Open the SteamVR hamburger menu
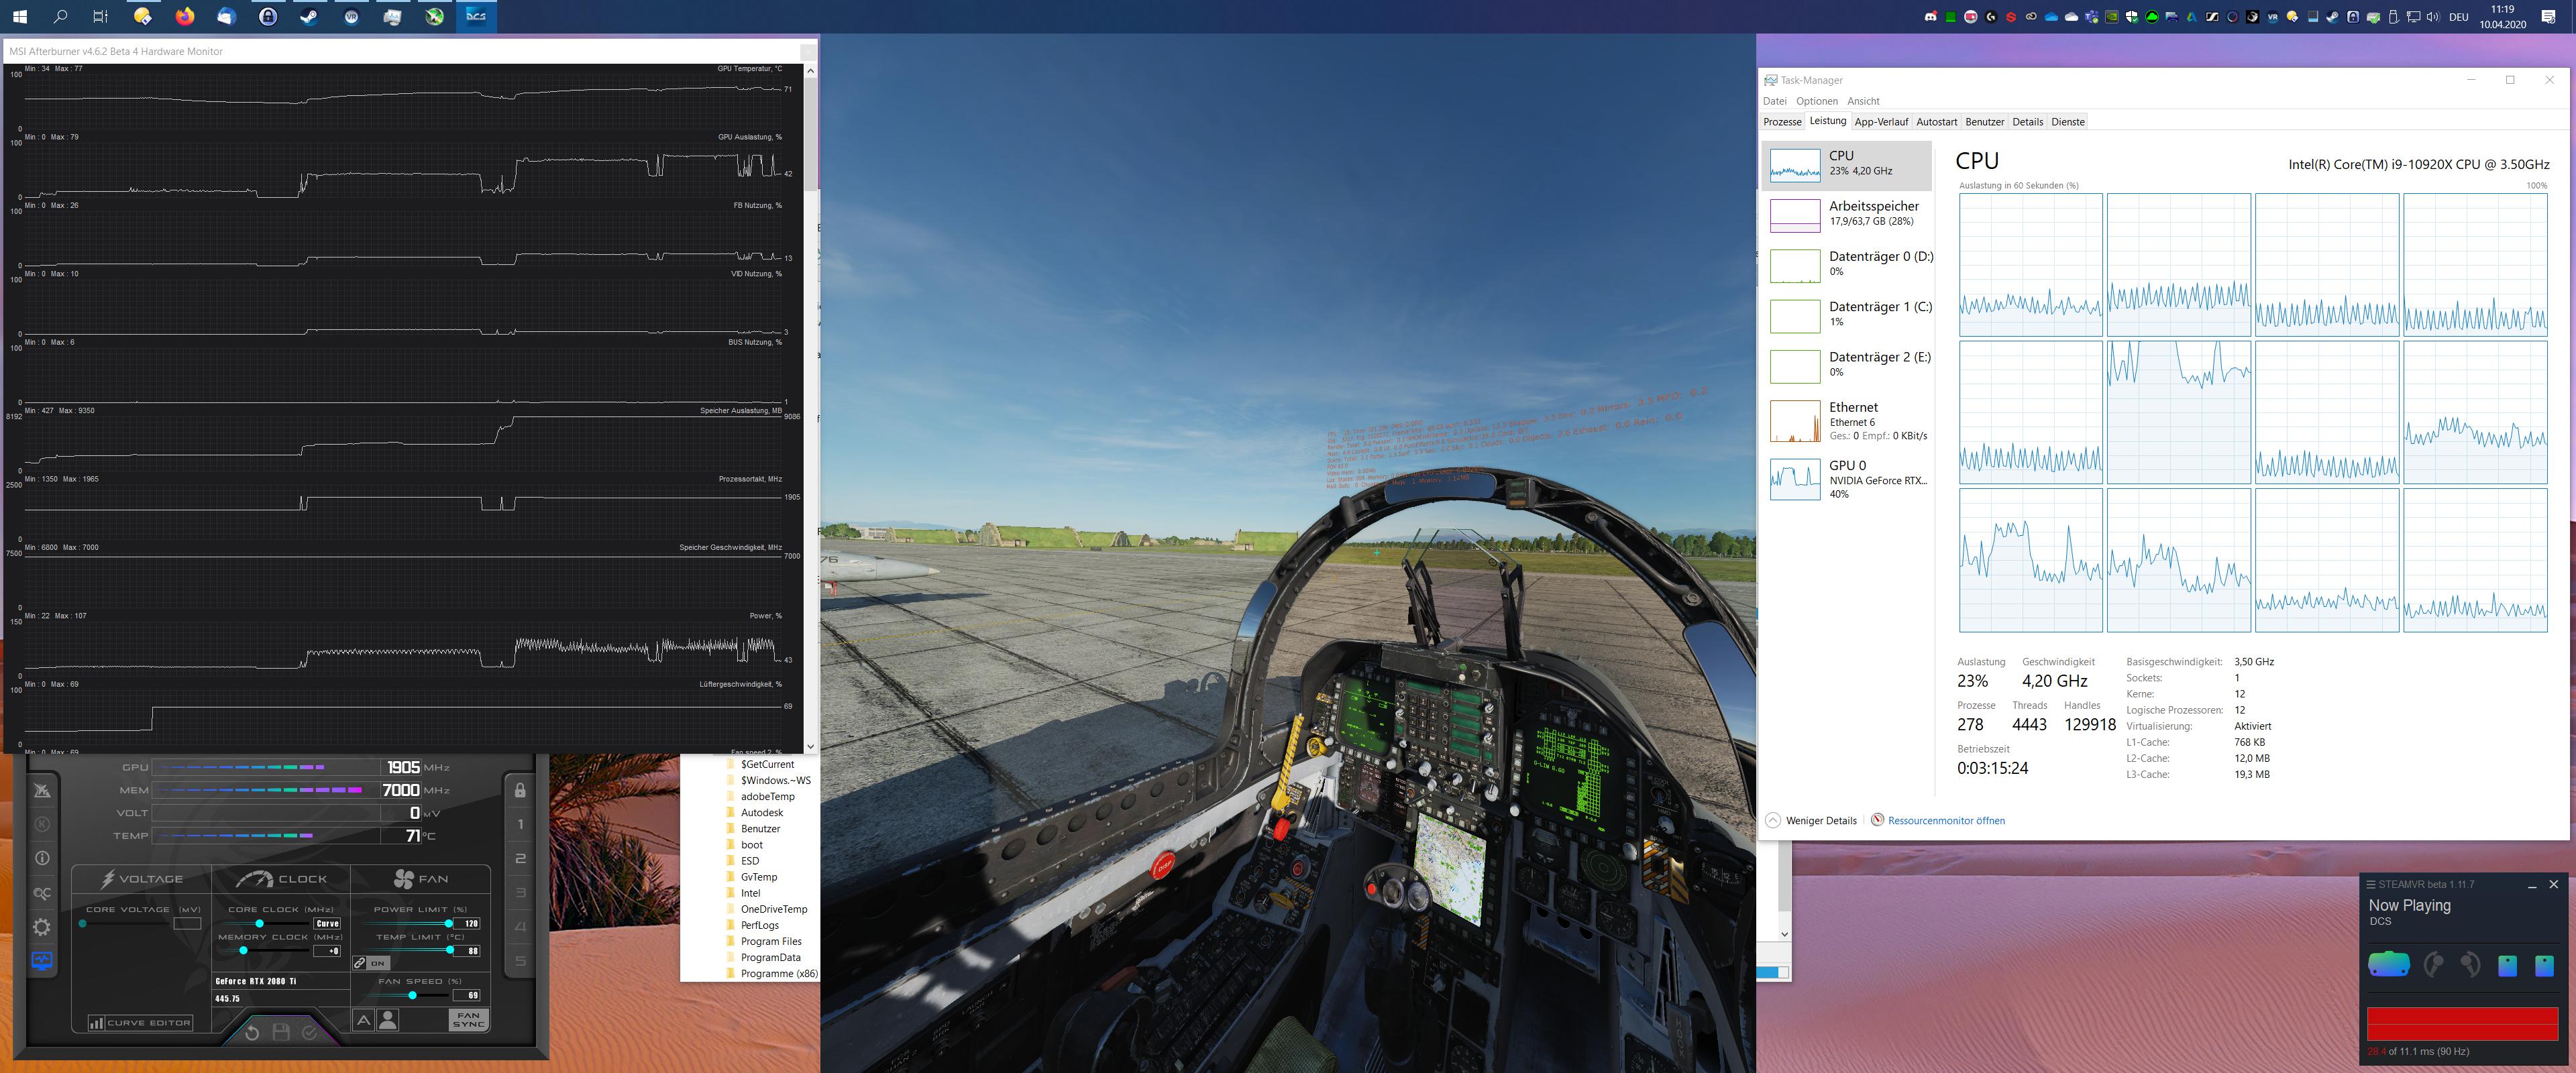2576x1073 pixels. point(2370,884)
